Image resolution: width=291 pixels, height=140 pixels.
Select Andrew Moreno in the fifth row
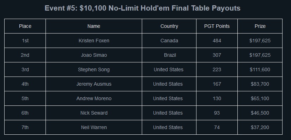click(94, 98)
